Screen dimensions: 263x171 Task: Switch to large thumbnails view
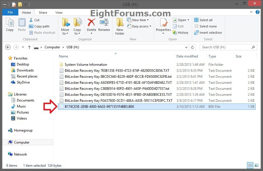pos(256,165)
